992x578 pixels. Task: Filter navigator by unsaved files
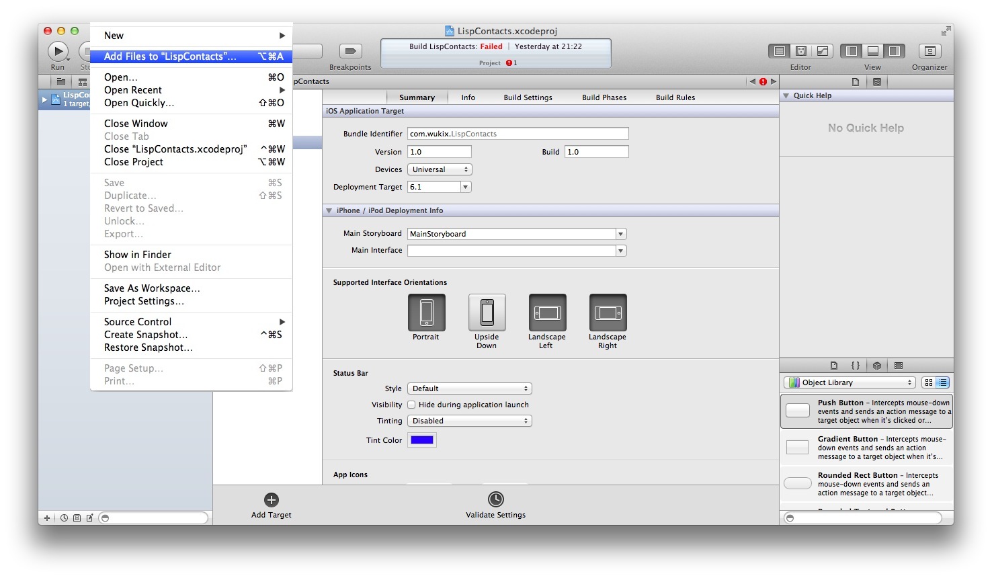tap(89, 518)
